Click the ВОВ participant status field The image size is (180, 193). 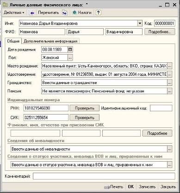click(x=89, y=165)
